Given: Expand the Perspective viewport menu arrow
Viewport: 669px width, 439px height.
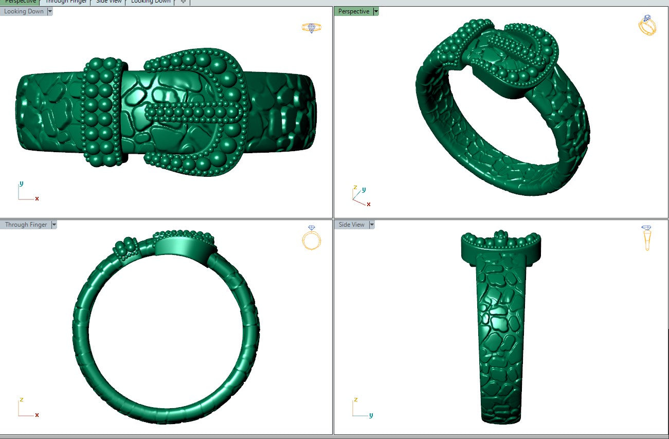Looking at the screenshot, I should pyautogui.click(x=376, y=11).
